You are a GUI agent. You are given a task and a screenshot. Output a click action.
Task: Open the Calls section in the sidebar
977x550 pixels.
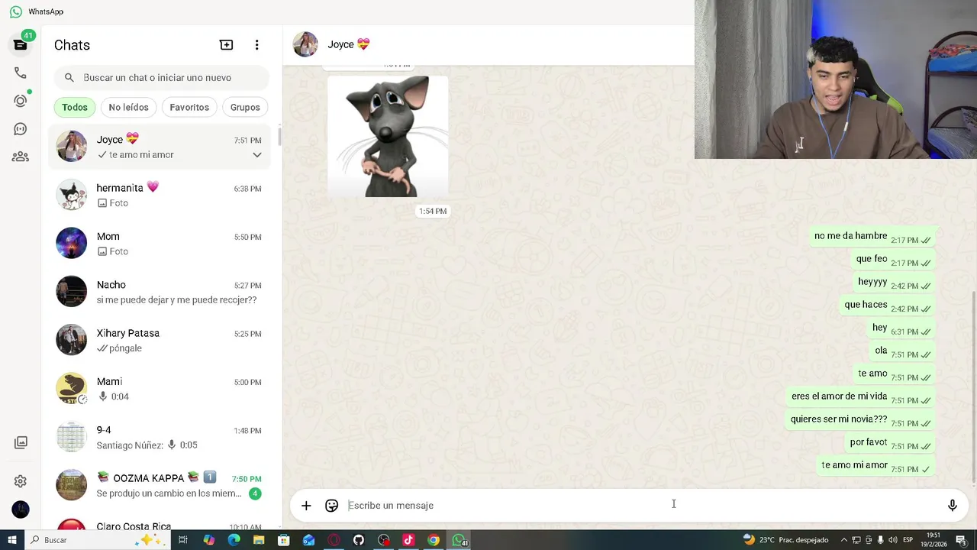[21, 73]
